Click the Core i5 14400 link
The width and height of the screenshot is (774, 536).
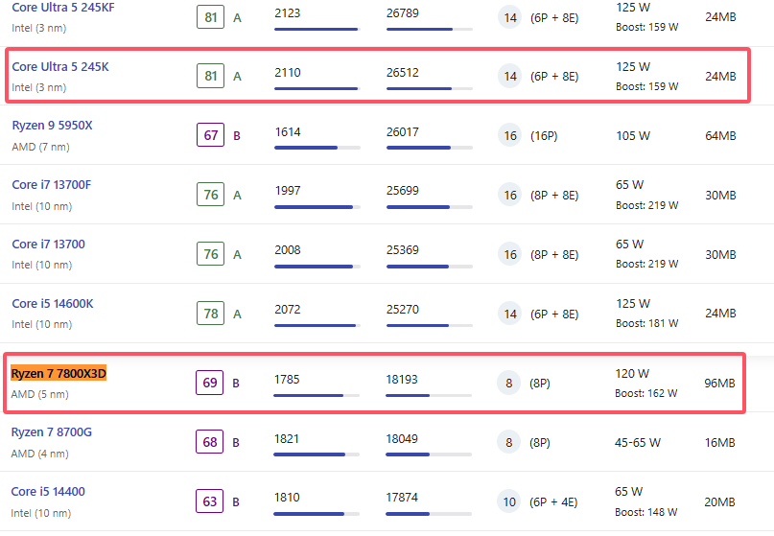(x=48, y=492)
